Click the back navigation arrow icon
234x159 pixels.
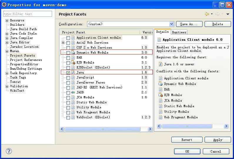coord(207,14)
